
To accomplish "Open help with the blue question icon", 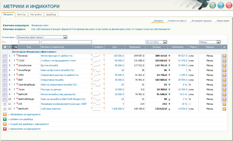I will coord(221,5).
